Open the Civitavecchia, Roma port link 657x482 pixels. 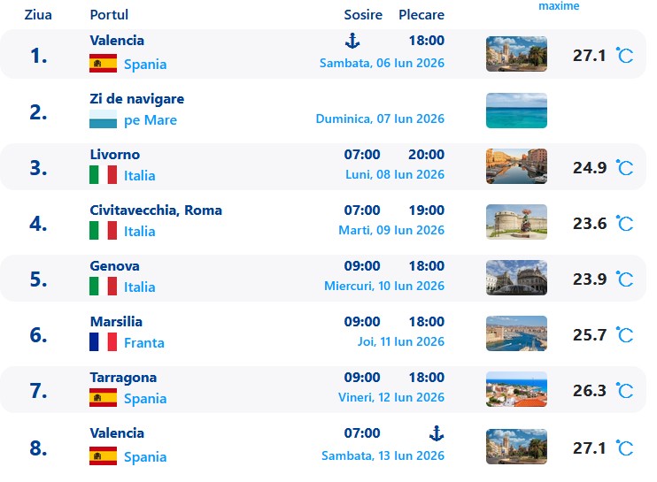[156, 210]
